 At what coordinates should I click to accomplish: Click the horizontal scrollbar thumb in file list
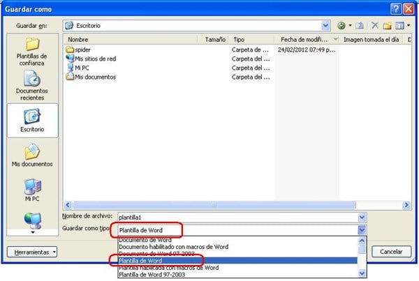pos(214,205)
